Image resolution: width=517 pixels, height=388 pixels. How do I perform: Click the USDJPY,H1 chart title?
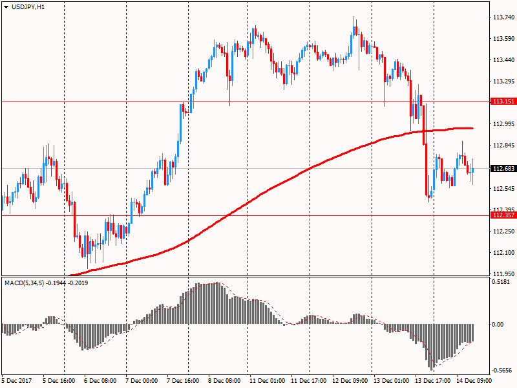[x=28, y=7]
